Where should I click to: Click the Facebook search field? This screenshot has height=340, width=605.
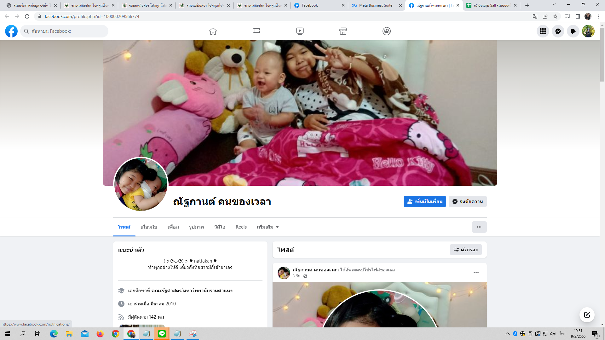pos(65,31)
